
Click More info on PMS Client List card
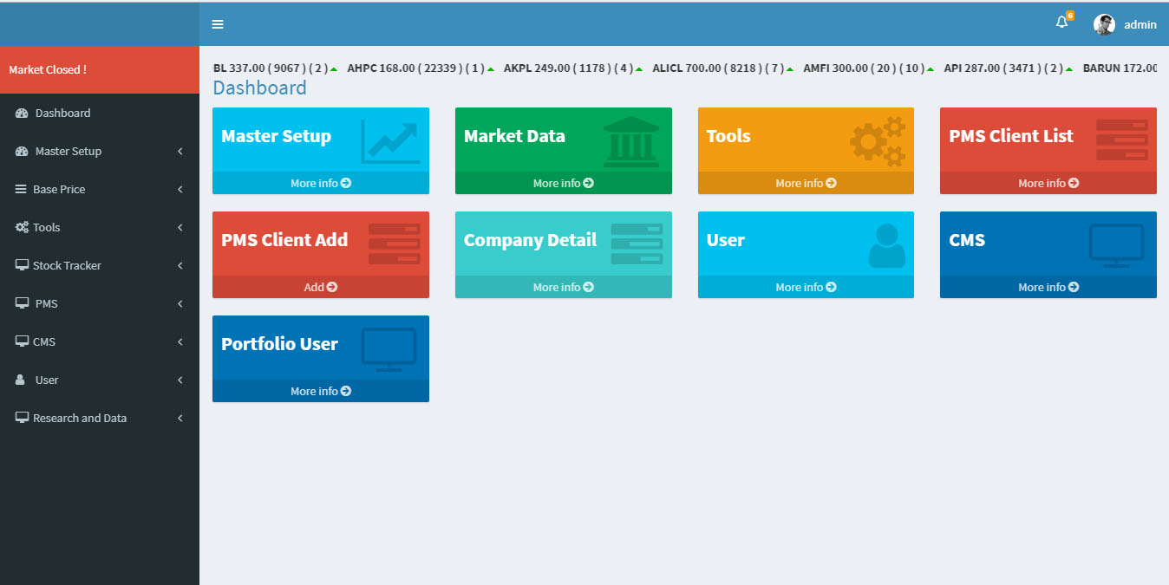click(x=1048, y=183)
